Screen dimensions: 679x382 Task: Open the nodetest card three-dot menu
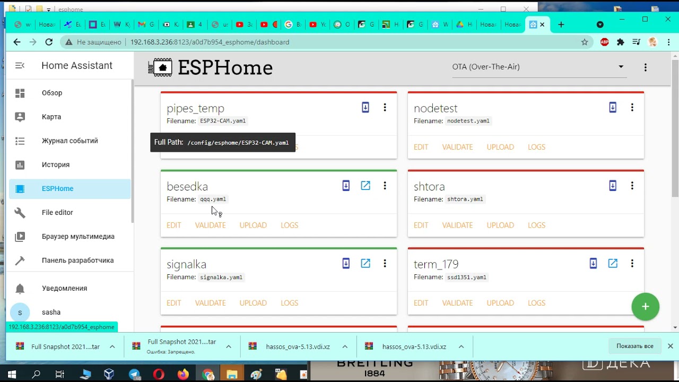tap(632, 107)
